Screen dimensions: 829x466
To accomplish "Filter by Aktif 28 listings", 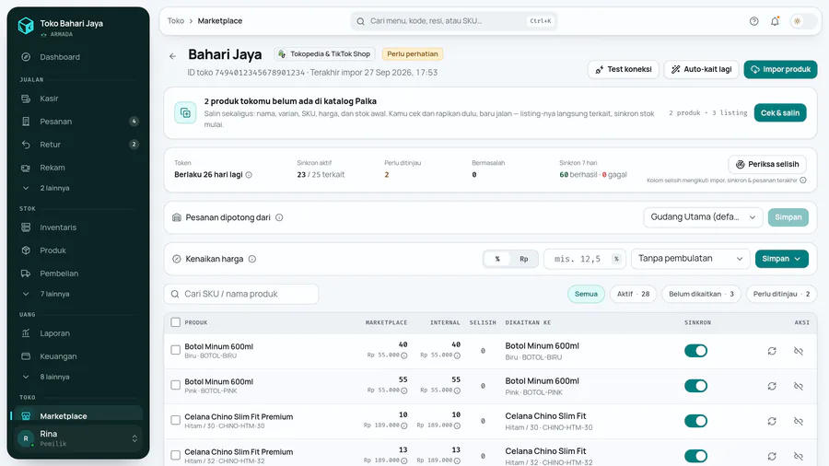I will pyautogui.click(x=633, y=294).
